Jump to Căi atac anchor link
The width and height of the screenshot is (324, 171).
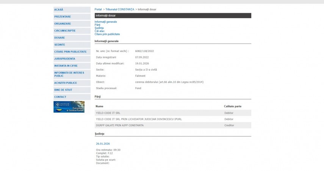point(100,31)
